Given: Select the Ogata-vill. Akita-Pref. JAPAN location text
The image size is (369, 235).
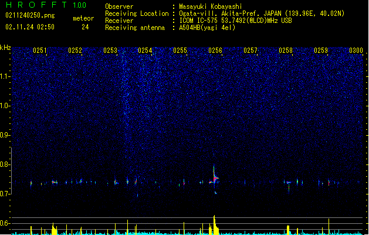Looking at the screenshot, I should coord(262,14).
